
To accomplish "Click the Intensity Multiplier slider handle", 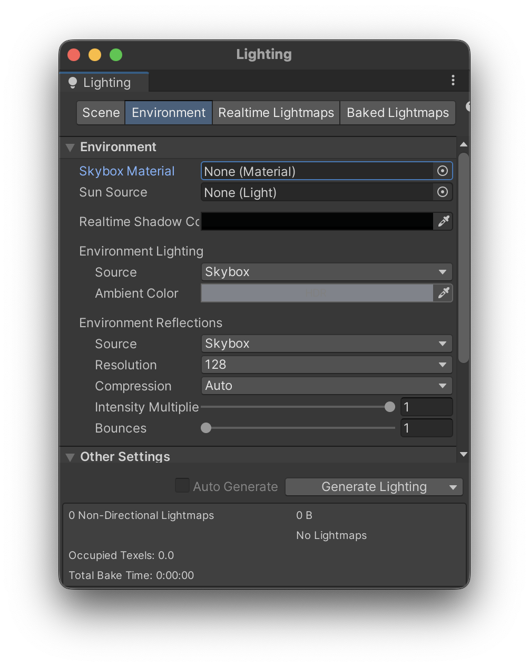I will [x=390, y=407].
